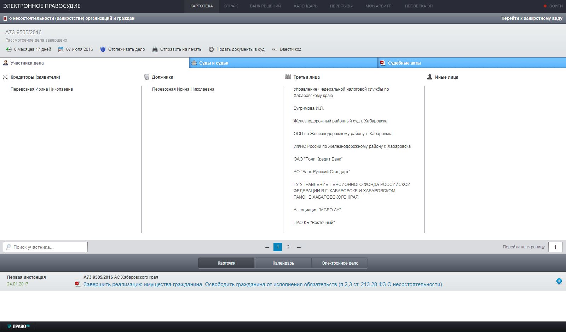Switch to the Судебные акты tab
This screenshot has height=332, width=566.
coord(404,63)
